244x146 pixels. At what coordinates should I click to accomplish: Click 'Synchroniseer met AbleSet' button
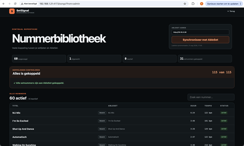coord(200,40)
